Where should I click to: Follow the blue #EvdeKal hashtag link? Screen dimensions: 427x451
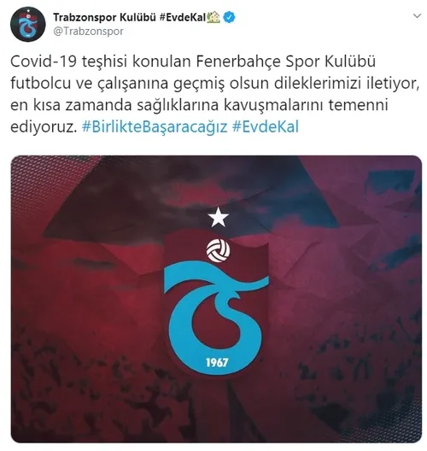pyautogui.click(x=266, y=126)
